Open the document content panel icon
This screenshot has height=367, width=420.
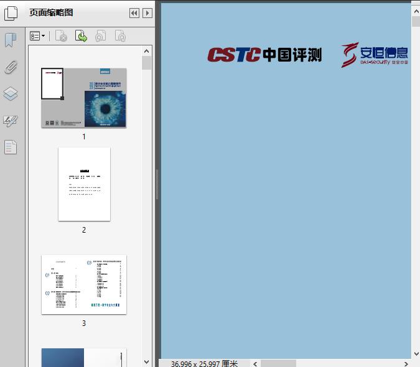11,147
